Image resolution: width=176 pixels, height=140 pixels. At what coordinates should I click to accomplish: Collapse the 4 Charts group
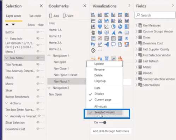[x=7, y=103]
